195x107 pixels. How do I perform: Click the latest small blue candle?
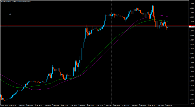(168, 27)
